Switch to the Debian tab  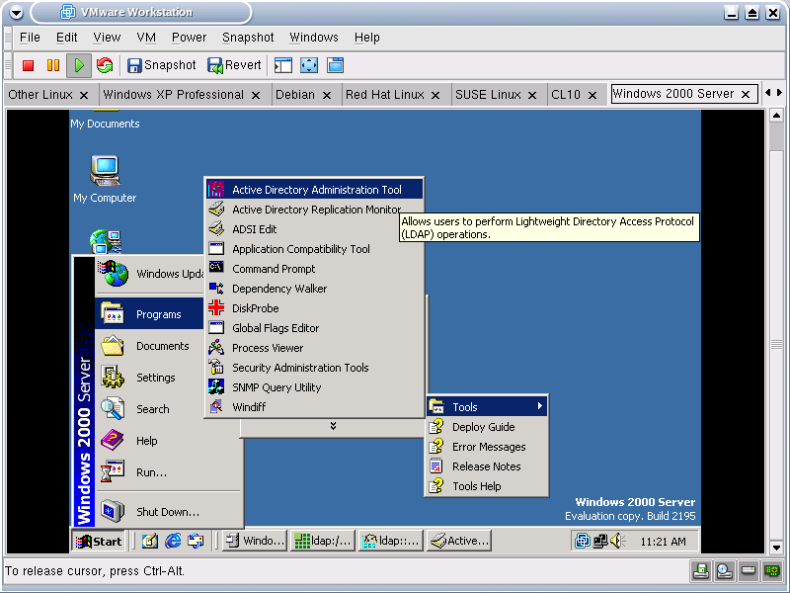(295, 95)
